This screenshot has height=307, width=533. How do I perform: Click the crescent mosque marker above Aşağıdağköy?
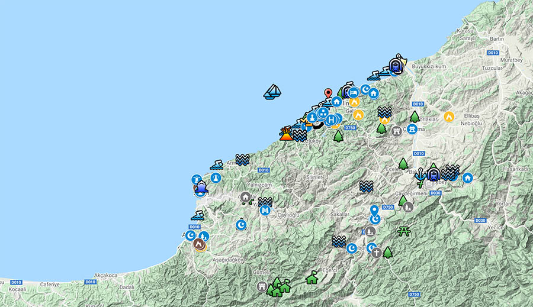[240, 225]
